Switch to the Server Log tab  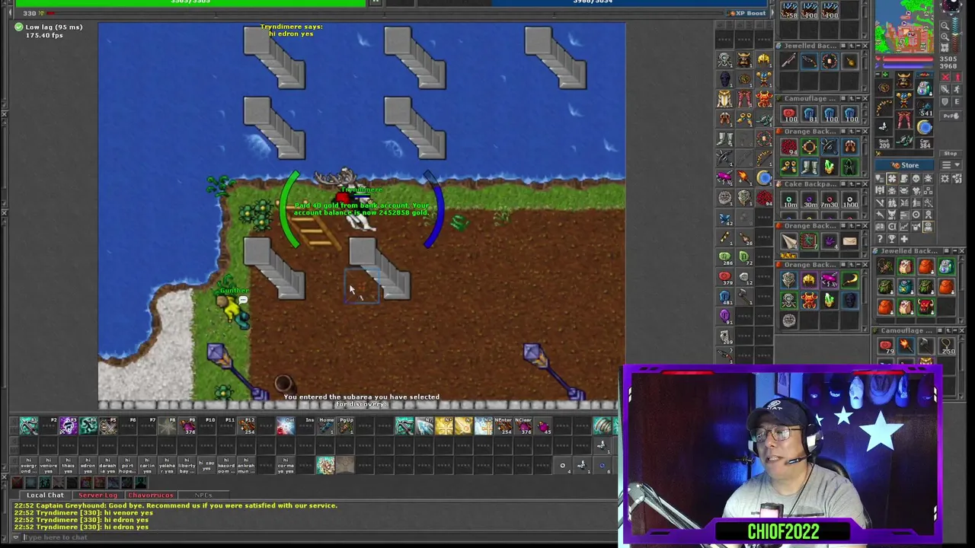tap(98, 495)
